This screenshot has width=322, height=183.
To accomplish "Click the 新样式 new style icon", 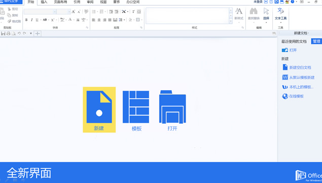I will click(239, 14).
